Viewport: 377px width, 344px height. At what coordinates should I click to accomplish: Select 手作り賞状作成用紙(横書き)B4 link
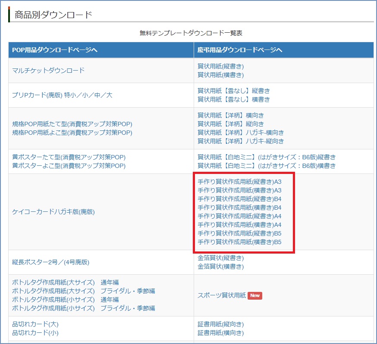pos(239,208)
